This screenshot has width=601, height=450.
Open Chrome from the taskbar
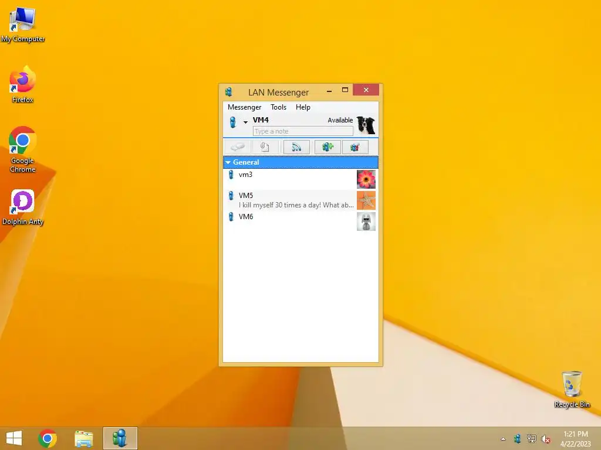(x=48, y=438)
